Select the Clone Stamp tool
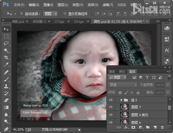 [x=6, y=86]
